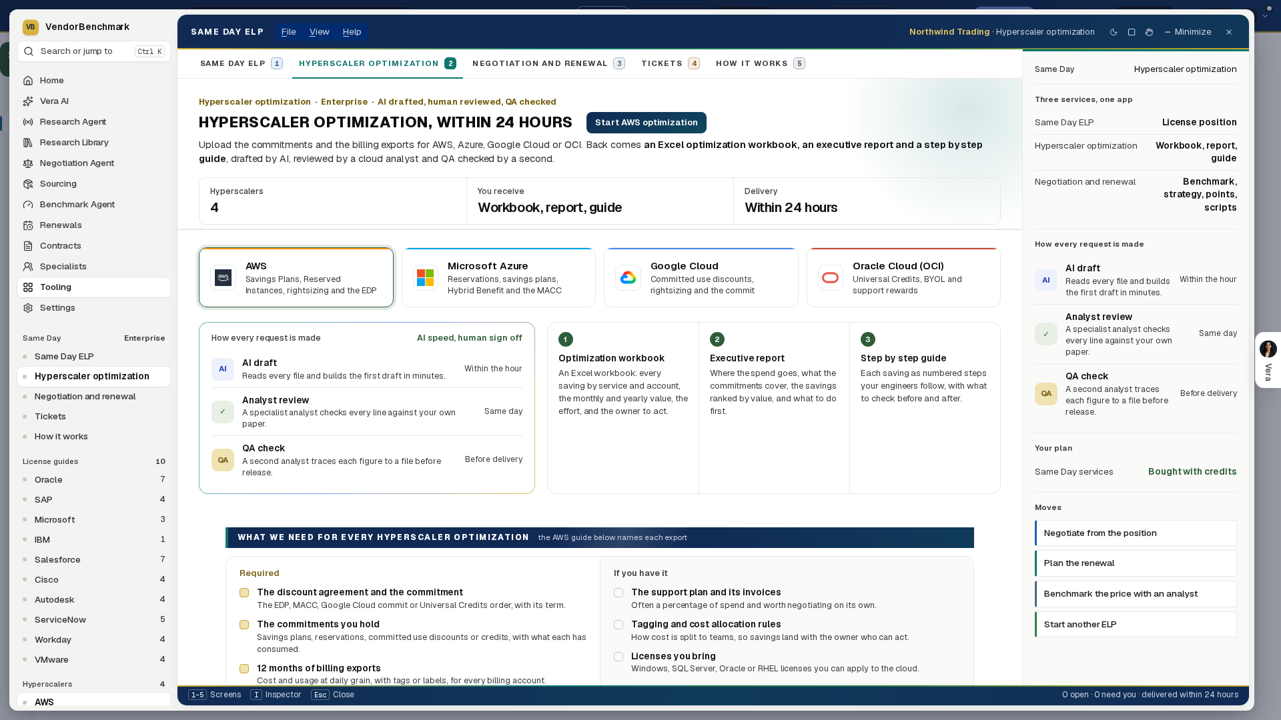Viewport: 1281px width, 720px height.
Task: Open Research Library in the sidebar
Action: (94, 143)
